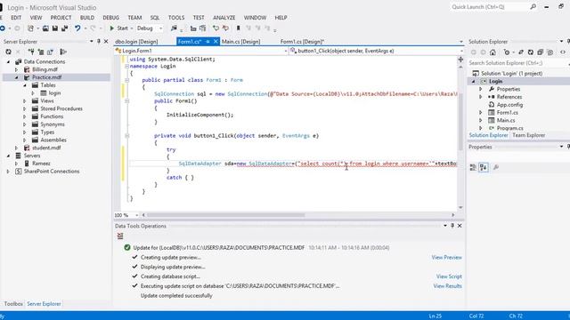Click the New Project toolbar icon
This screenshot has height=320, width=570.
point(30,28)
